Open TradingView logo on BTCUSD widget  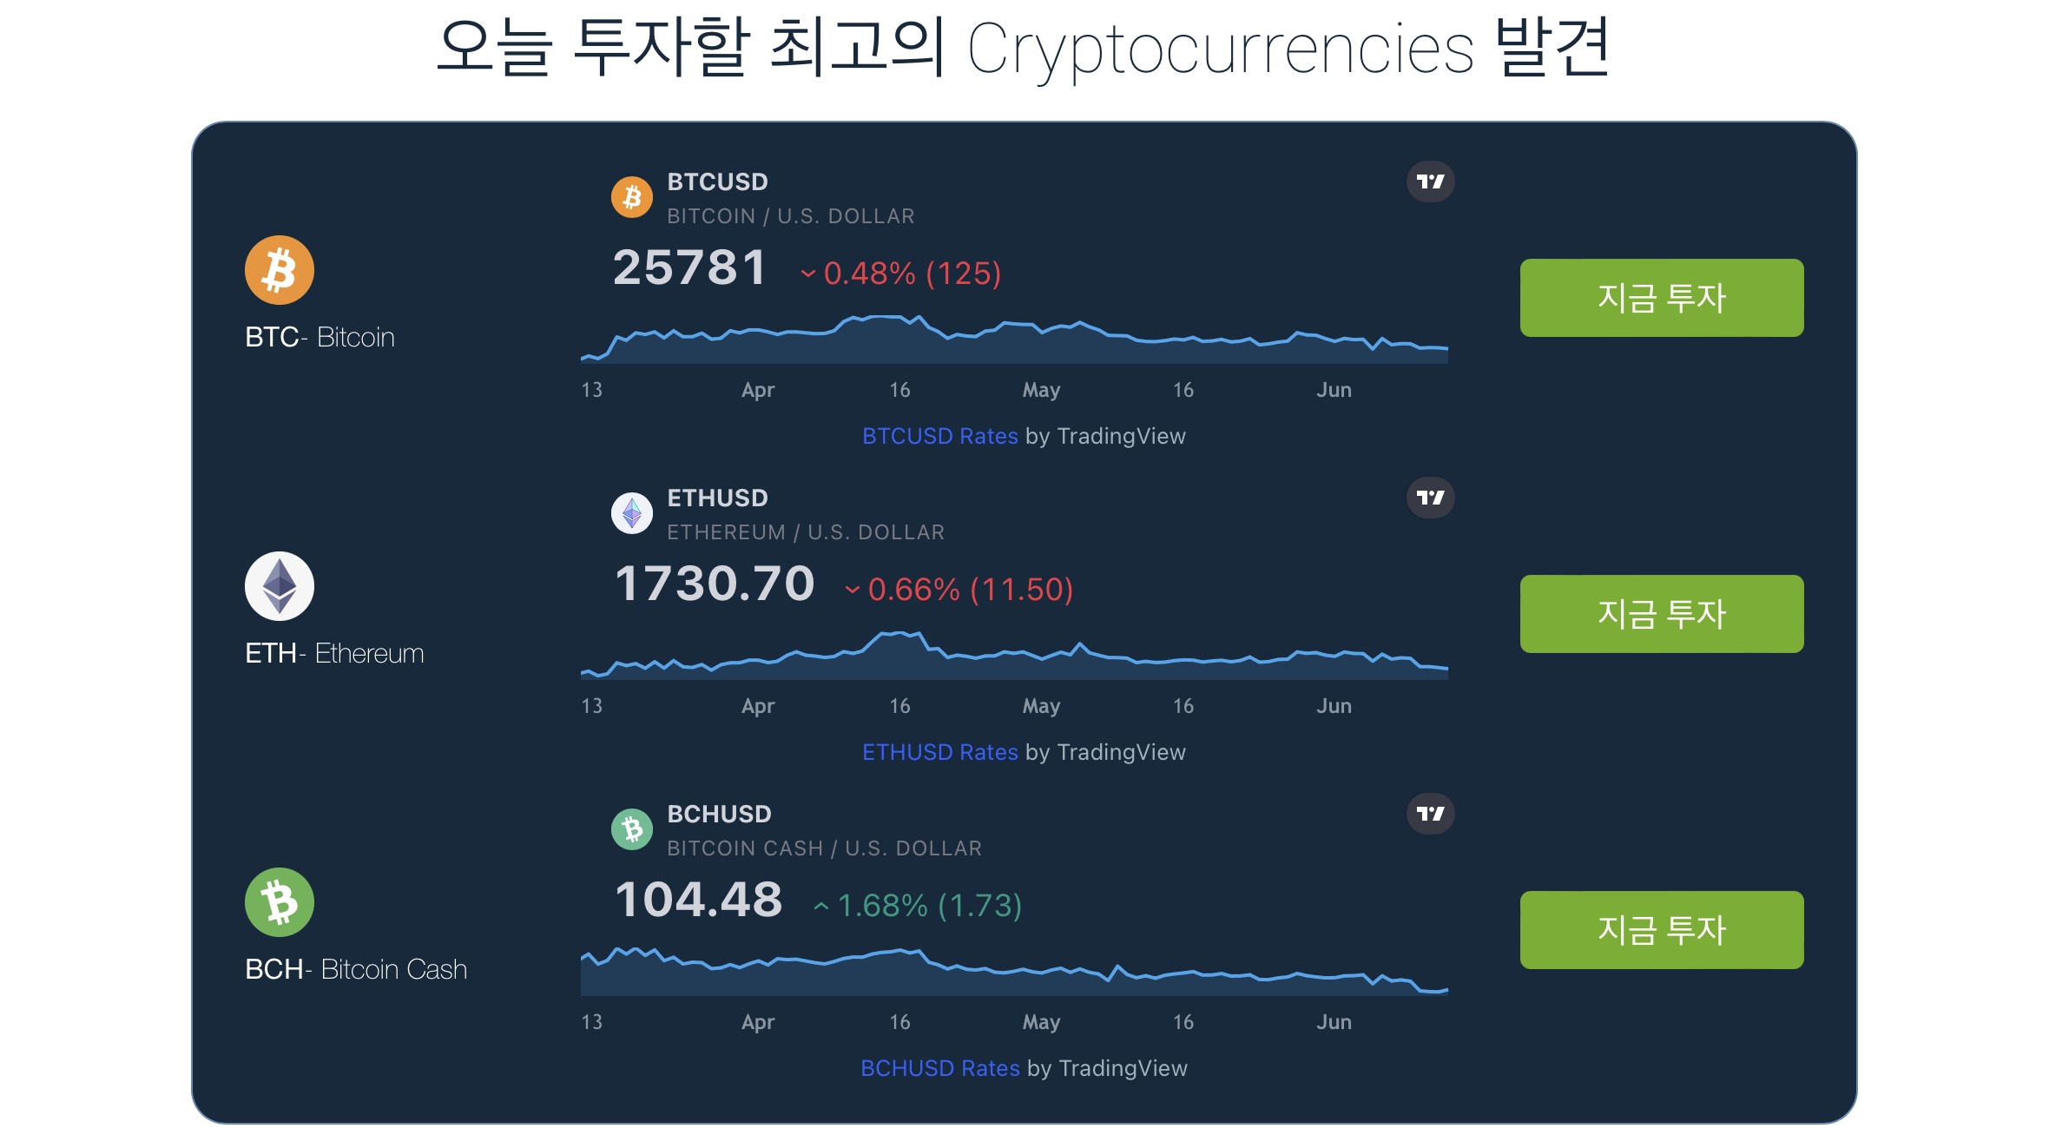(1430, 181)
